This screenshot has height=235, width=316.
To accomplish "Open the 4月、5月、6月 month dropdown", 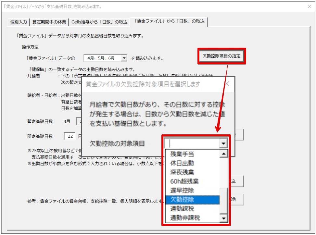I will (x=124, y=58).
